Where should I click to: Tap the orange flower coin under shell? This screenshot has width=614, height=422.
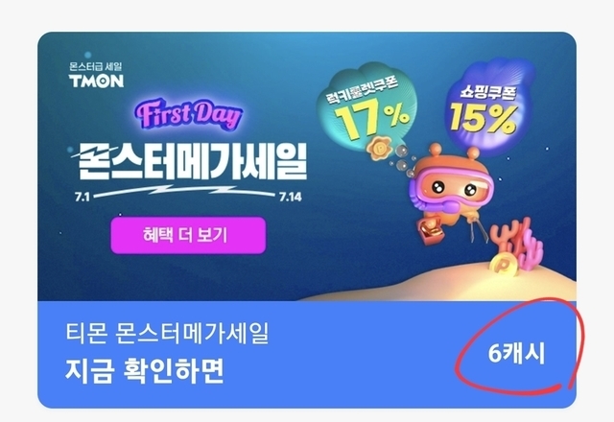click(x=379, y=148)
